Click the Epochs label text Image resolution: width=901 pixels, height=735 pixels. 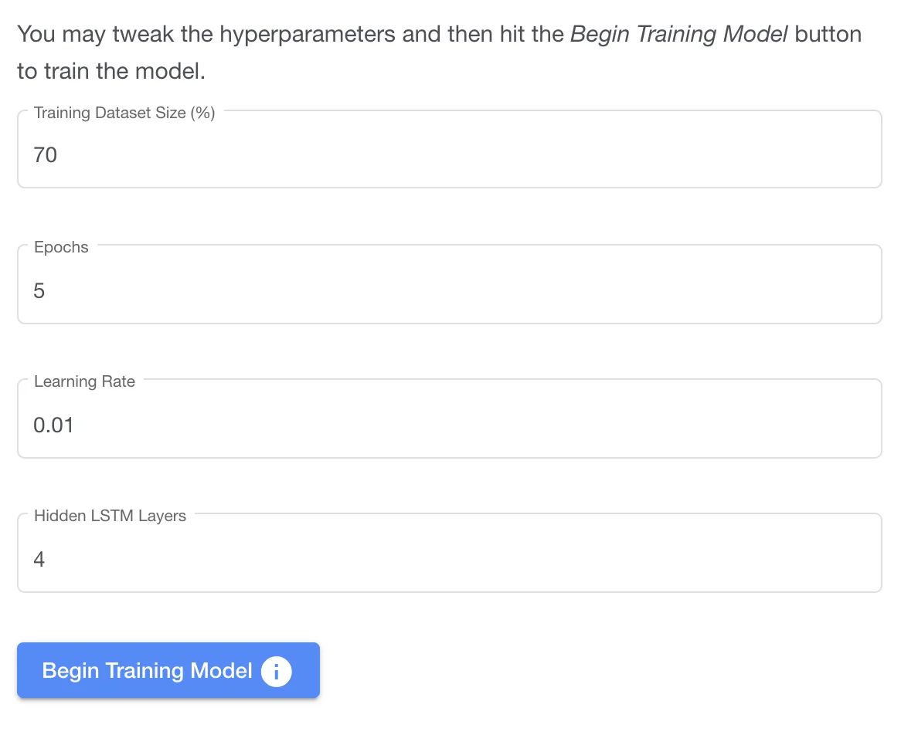61,247
